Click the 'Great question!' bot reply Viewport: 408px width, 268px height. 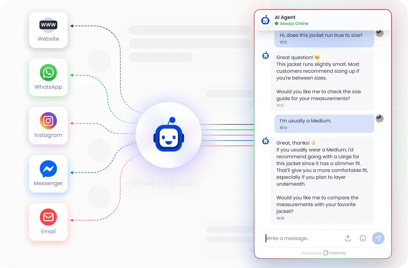click(322, 81)
